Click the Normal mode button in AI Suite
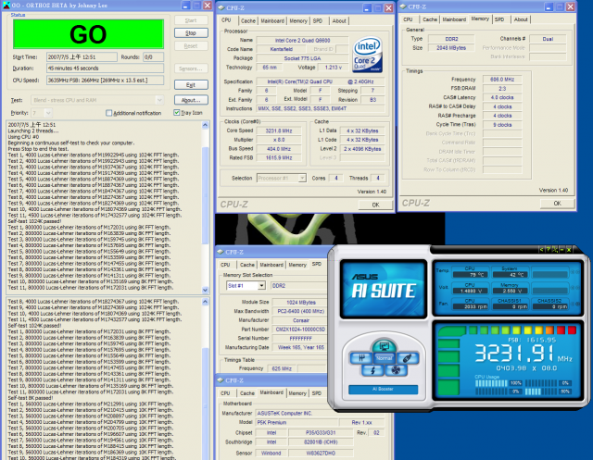593x460 pixels. pos(384,358)
